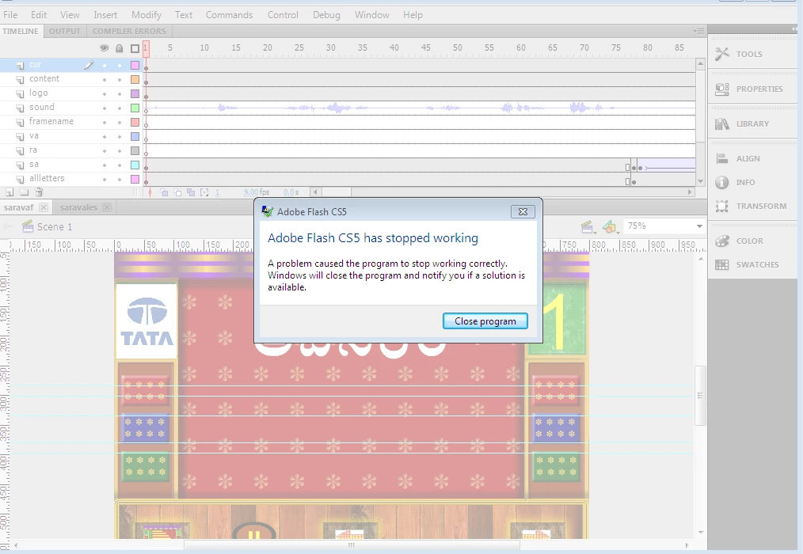Switch to the Compiler Errors tab
This screenshot has height=554, width=803.
pos(129,31)
